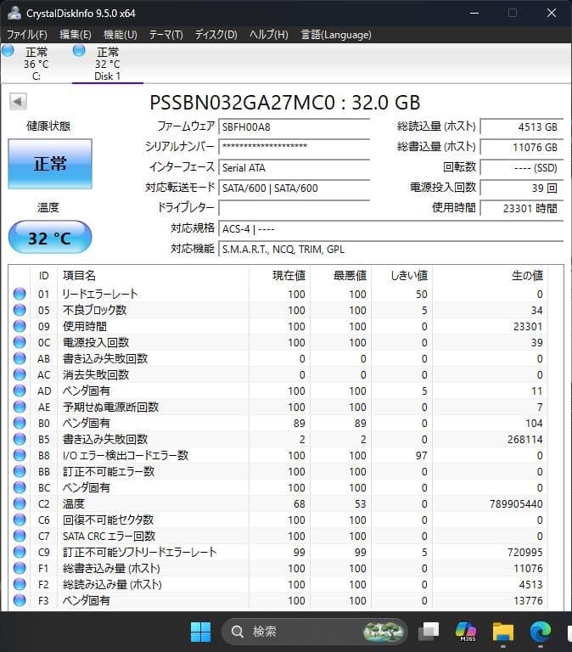Click status orb for C7 SATA CRC row
Screen dimensions: 572x652
click(20, 536)
